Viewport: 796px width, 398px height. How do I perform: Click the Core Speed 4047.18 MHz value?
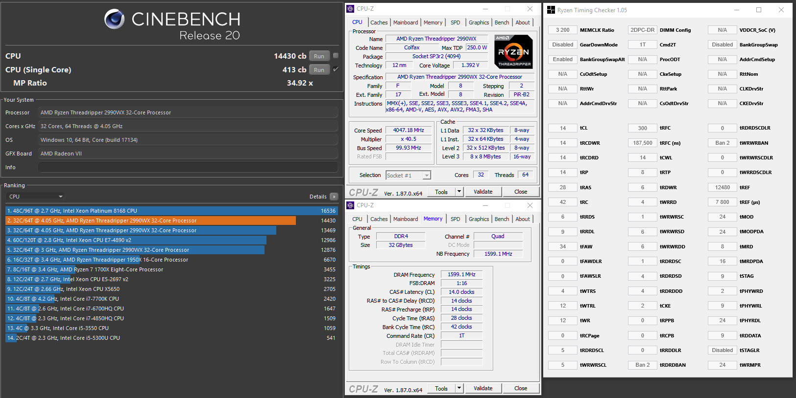click(409, 130)
